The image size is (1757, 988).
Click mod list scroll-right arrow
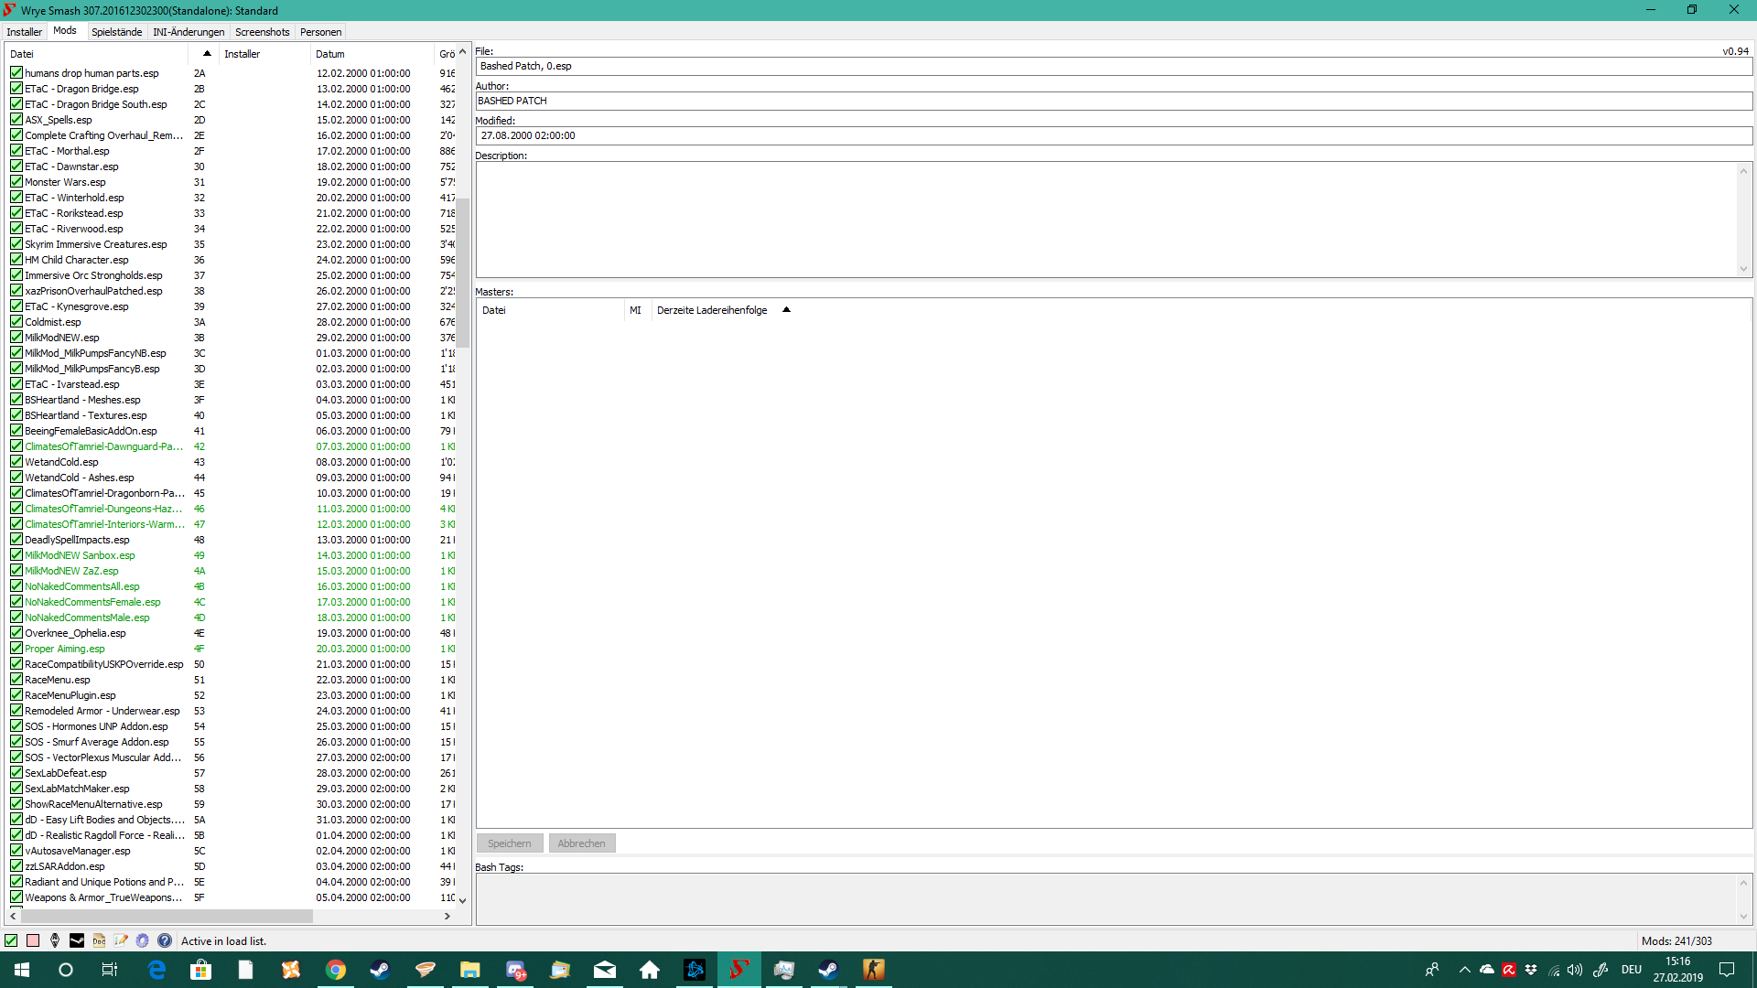click(x=447, y=916)
